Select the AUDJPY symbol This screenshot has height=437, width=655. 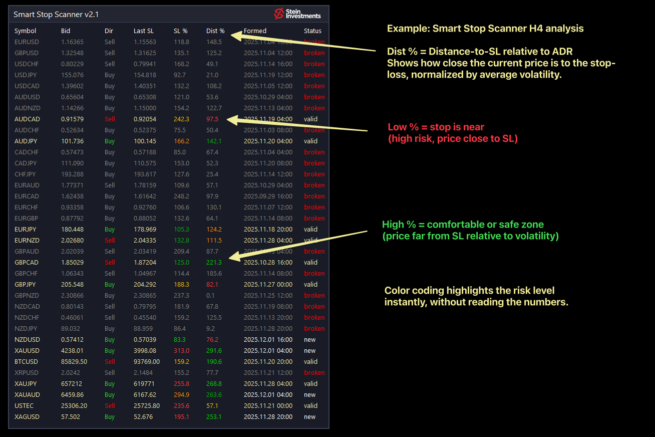click(26, 141)
